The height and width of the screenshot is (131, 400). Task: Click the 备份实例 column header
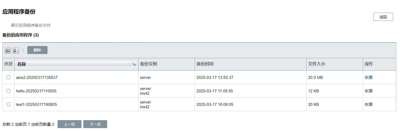[x=148, y=64]
